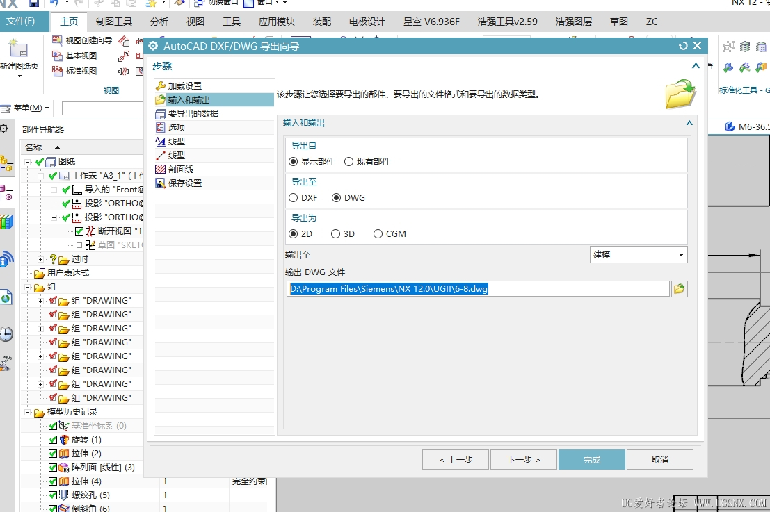The height and width of the screenshot is (512, 770).
Task: Collapse the 模型历史记录 node
Action: 28,413
